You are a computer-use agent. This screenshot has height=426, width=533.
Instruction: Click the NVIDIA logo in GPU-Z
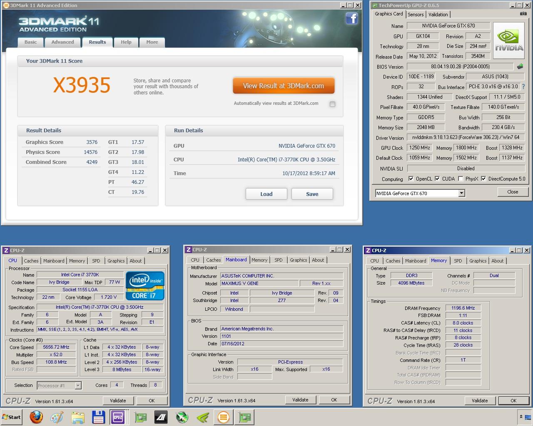click(509, 41)
